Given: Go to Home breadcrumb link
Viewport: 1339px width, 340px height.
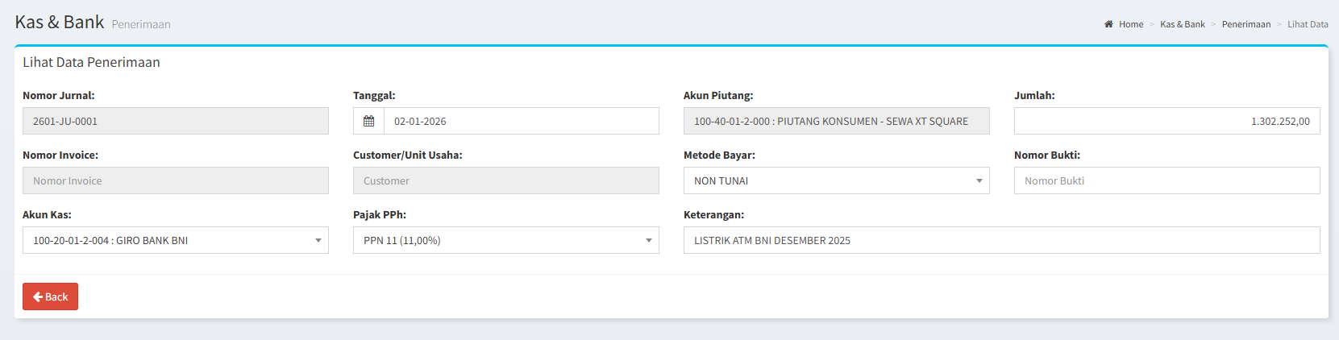Looking at the screenshot, I should click(1130, 24).
